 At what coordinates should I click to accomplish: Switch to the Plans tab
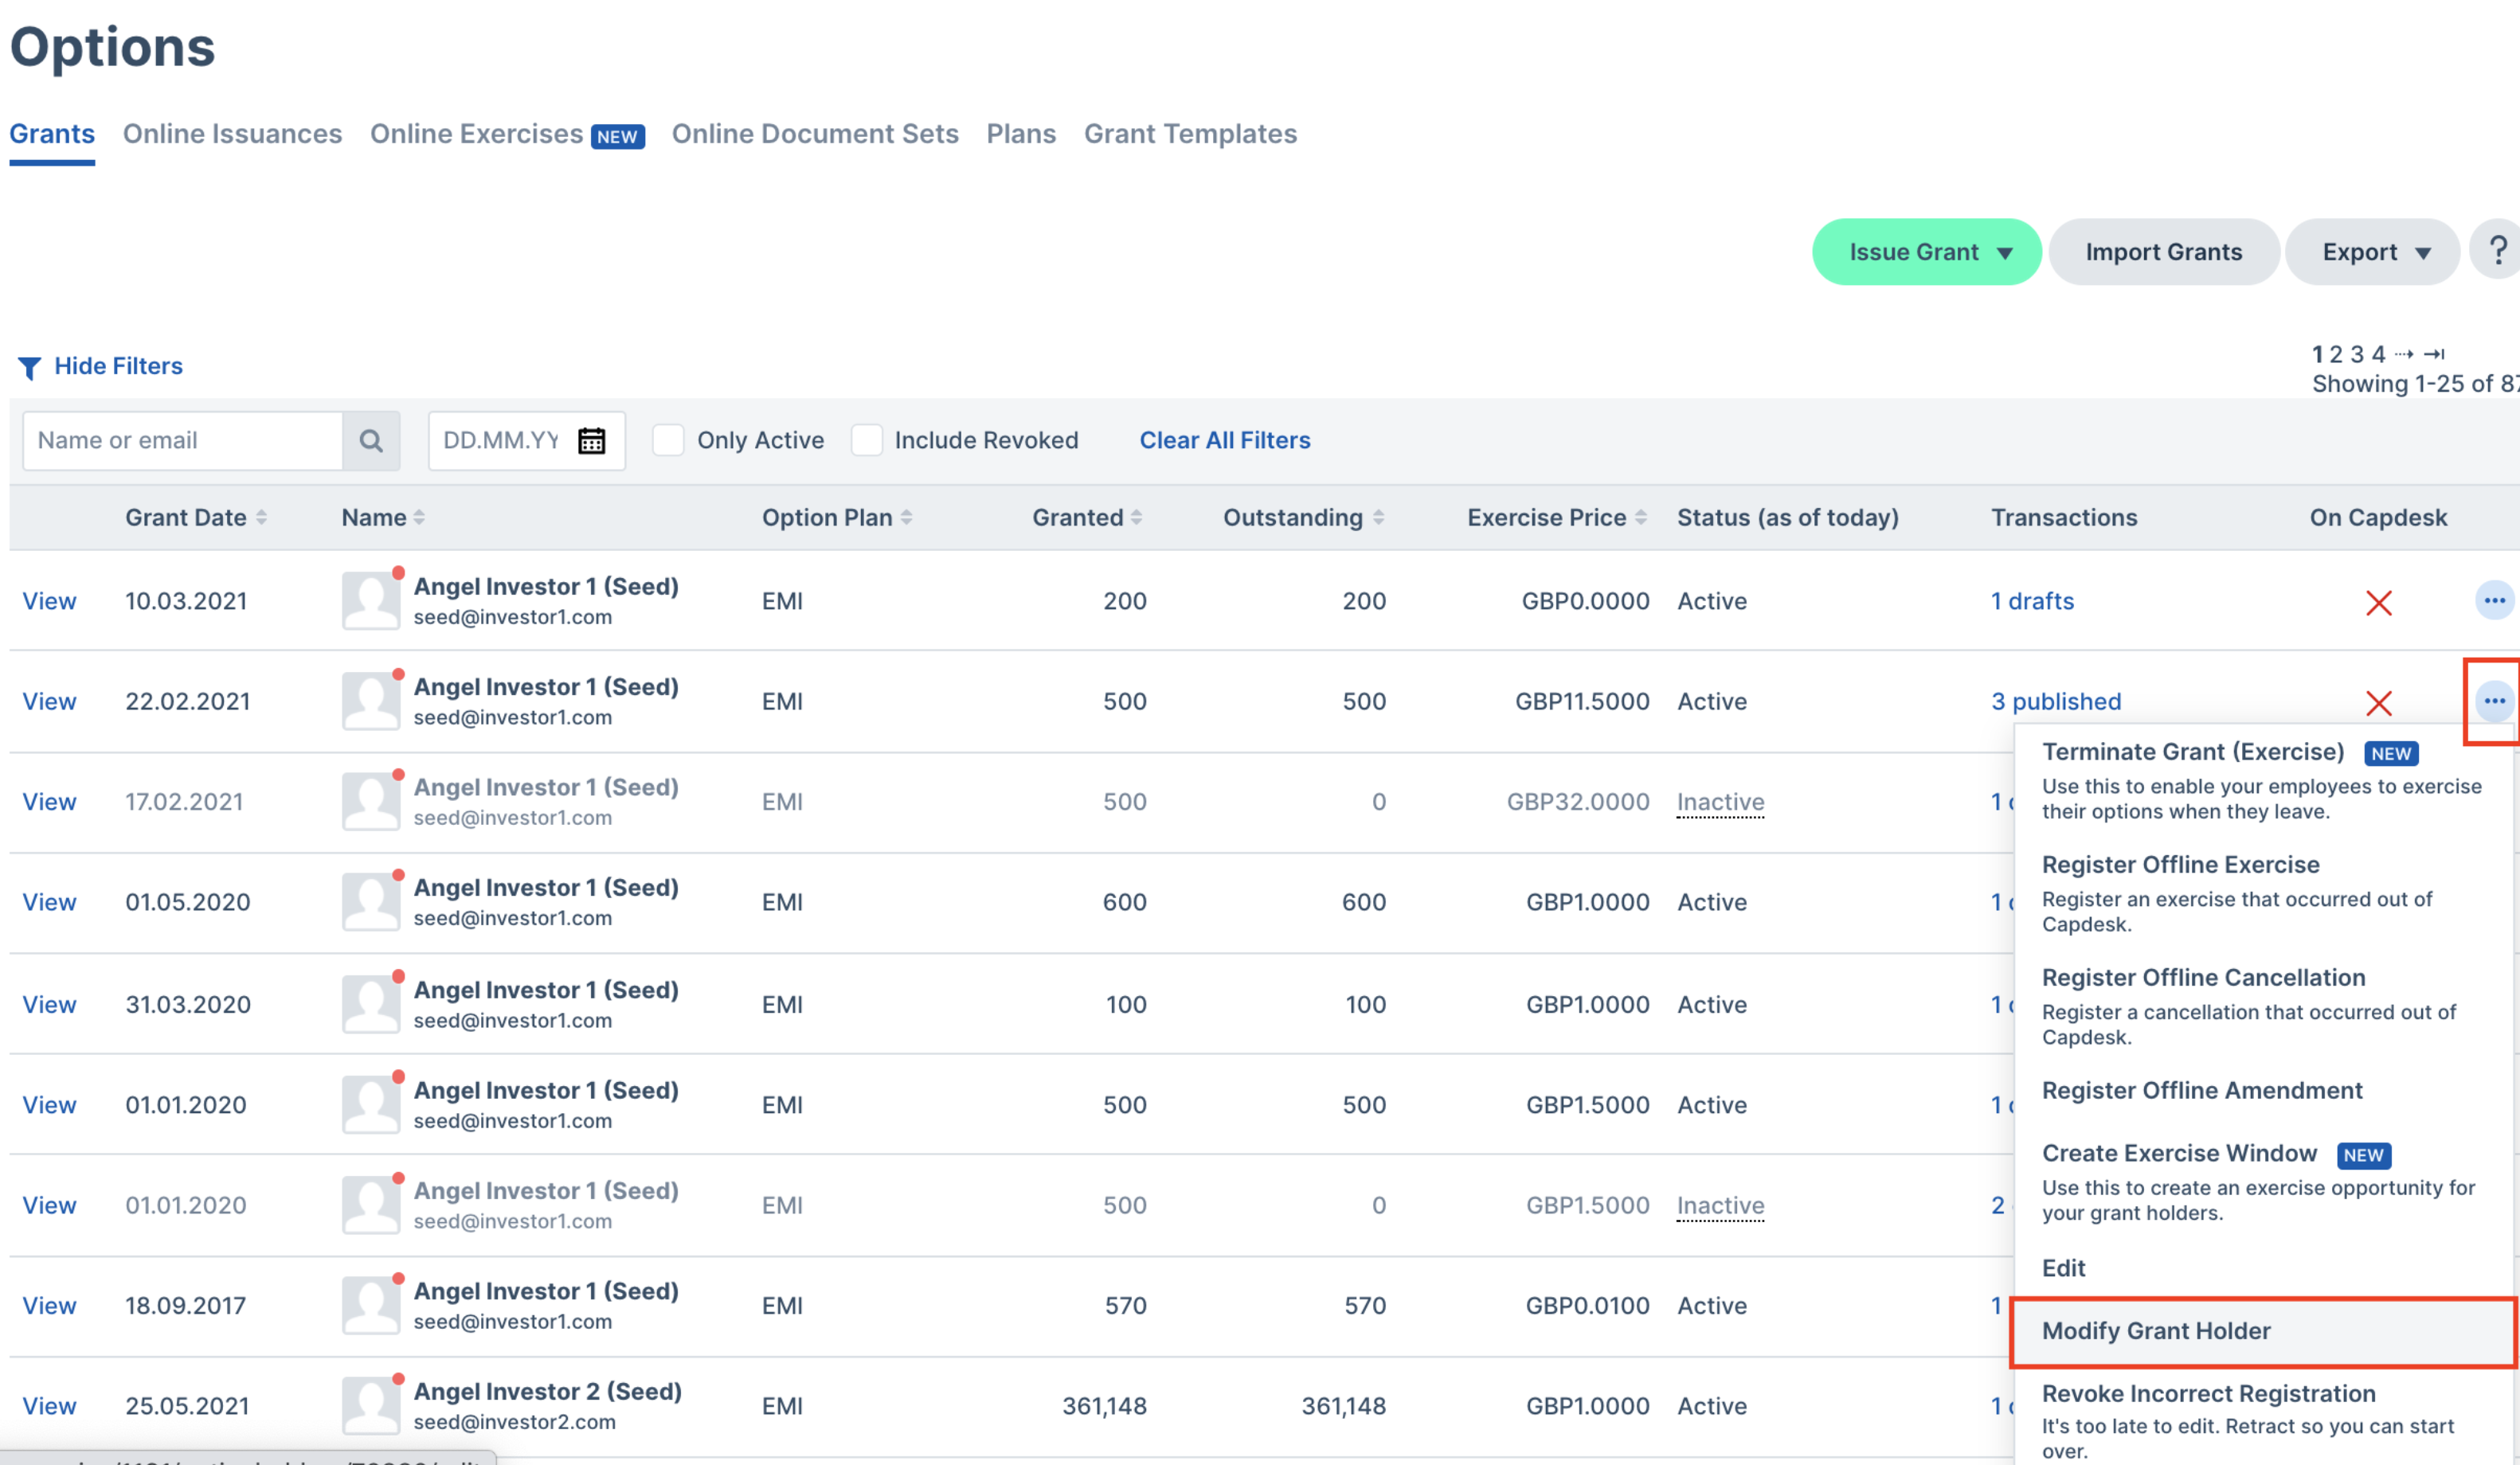click(x=1021, y=134)
